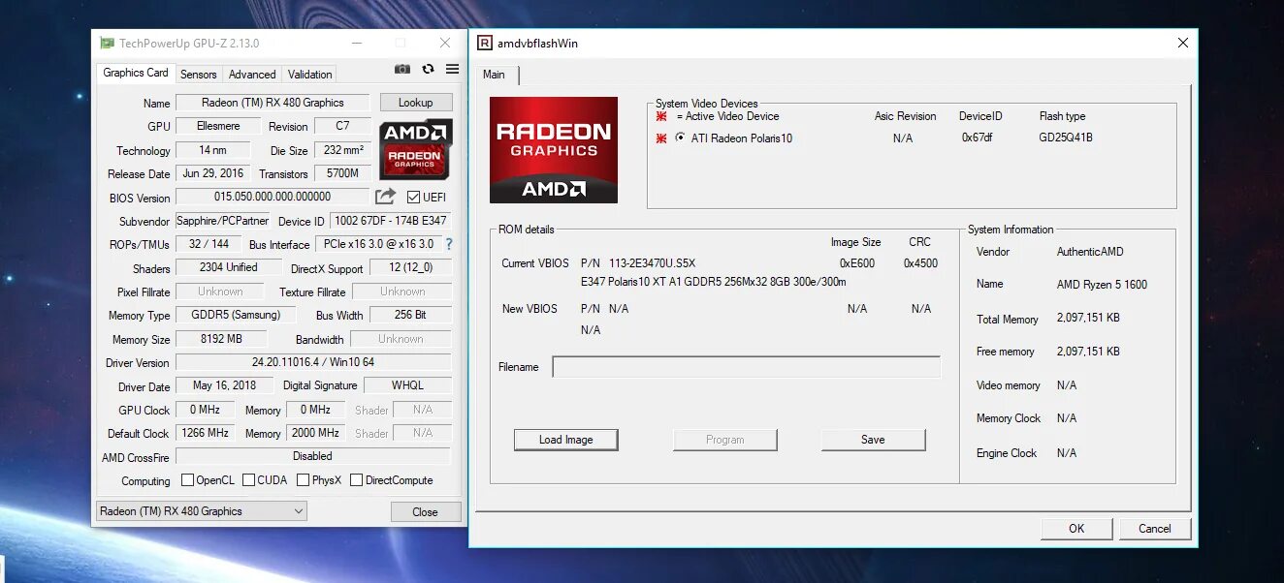Click the Cancel button
The image size is (1284, 583).
click(1155, 529)
